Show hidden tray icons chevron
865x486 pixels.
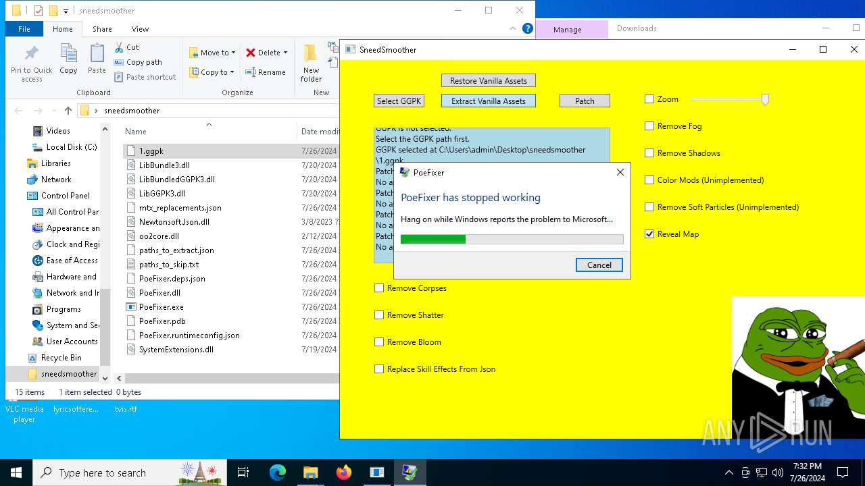click(x=728, y=473)
